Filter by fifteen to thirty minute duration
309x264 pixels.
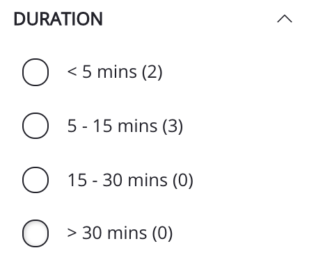35,180
